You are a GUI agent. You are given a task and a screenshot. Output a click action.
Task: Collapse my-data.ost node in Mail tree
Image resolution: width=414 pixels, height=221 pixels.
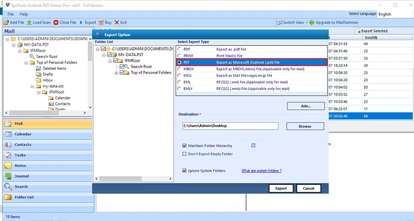pyautogui.click(x=32, y=86)
